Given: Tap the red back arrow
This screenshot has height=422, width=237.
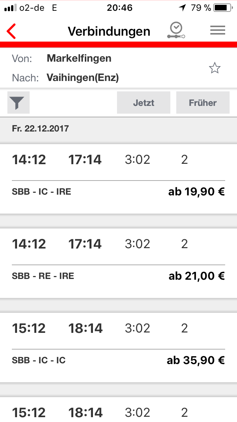Looking at the screenshot, I should coord(11,31).
